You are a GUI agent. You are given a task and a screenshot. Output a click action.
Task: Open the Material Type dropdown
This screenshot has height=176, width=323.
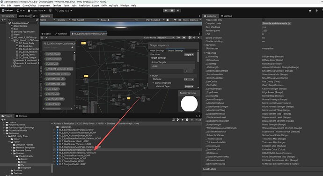tap(189, 87)
